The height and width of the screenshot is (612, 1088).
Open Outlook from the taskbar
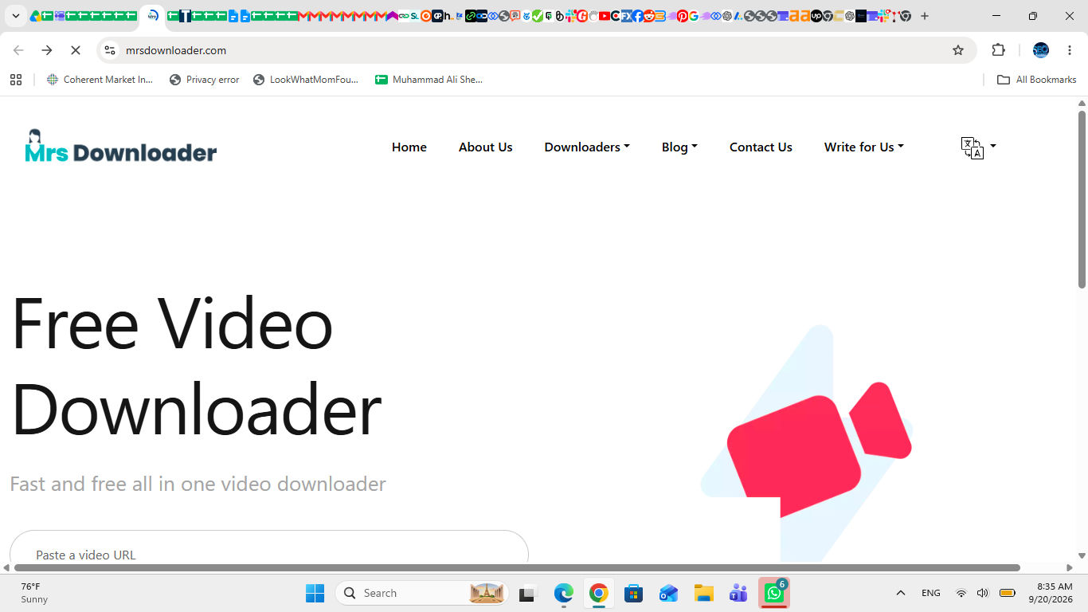pyautogui.click(x=668, y=593)
